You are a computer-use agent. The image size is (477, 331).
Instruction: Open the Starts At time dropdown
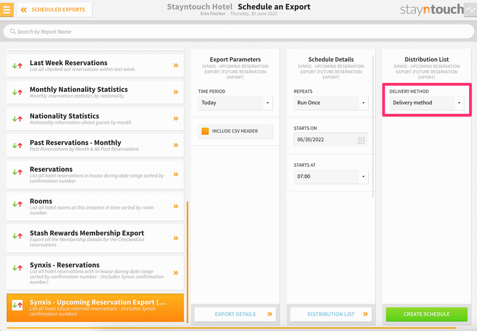coord(331,176)
